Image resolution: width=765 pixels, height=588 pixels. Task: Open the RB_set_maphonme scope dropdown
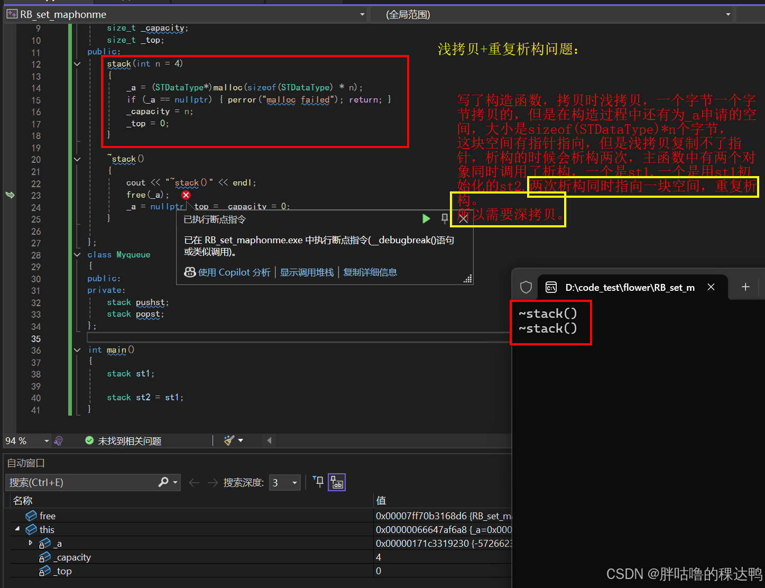click(362, 14)
